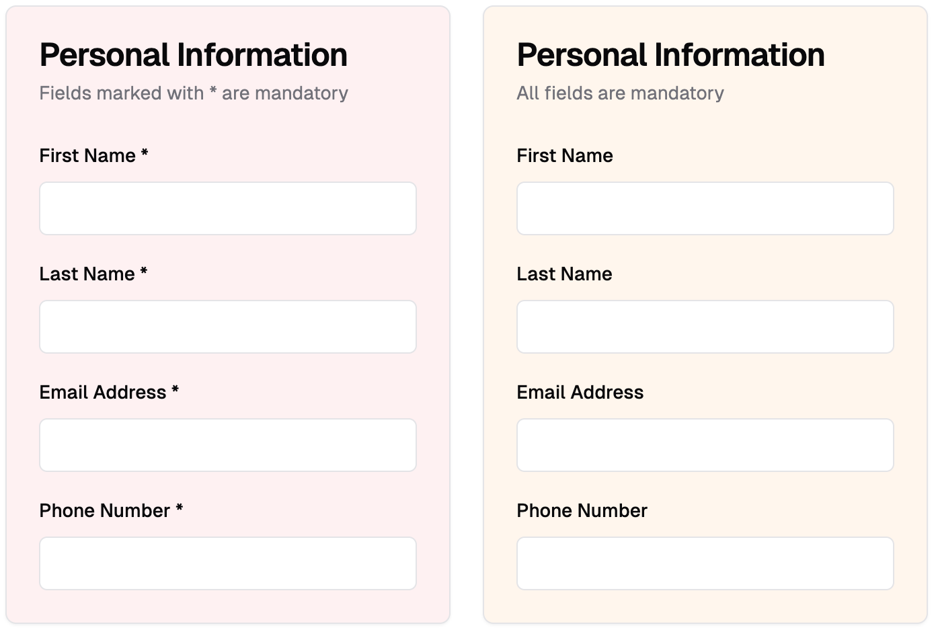The height and width of the screenshot is (632, 936).
Task: Click the Phone Number input in the pink form
Action: [227, 563]
